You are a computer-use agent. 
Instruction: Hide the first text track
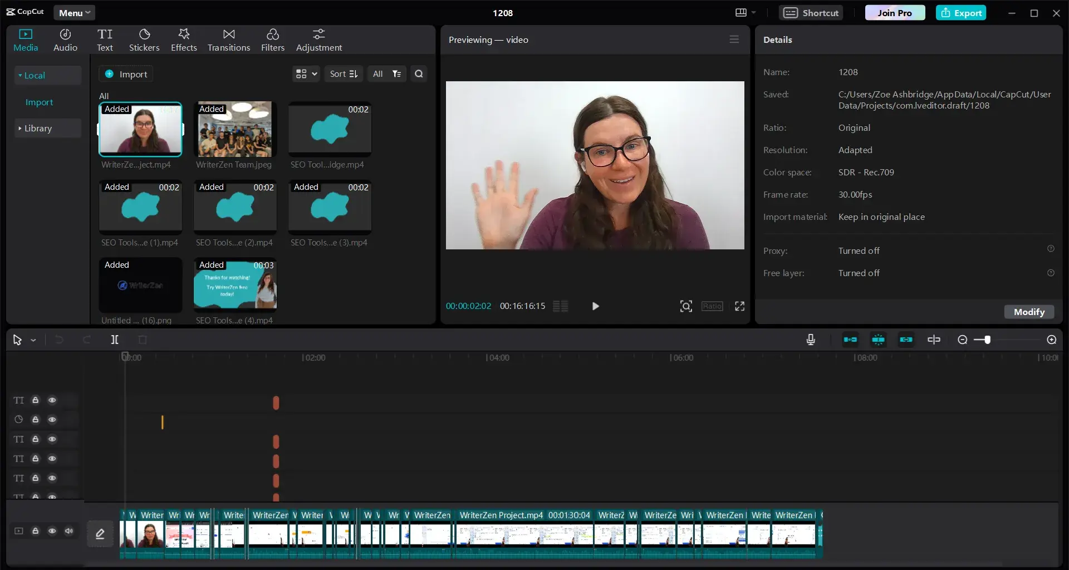click(x=52, y=400)
